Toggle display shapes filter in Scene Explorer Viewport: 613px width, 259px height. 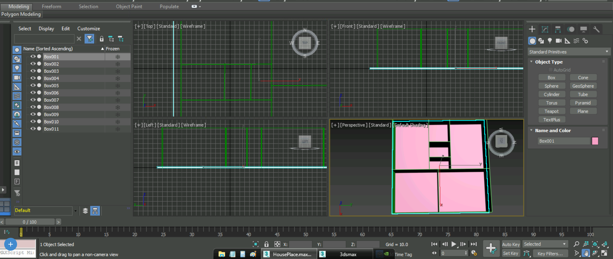coord(17,59)
